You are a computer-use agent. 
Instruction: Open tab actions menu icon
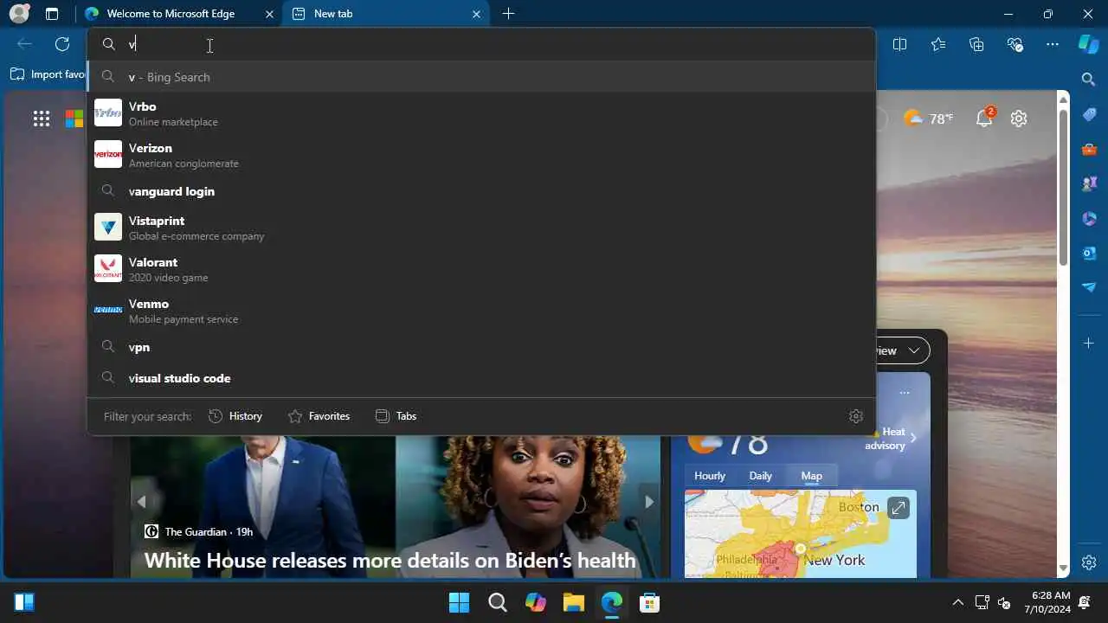[52, 14]
